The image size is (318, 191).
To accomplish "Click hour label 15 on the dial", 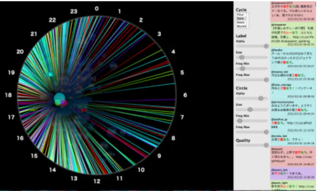I will 34,156.
